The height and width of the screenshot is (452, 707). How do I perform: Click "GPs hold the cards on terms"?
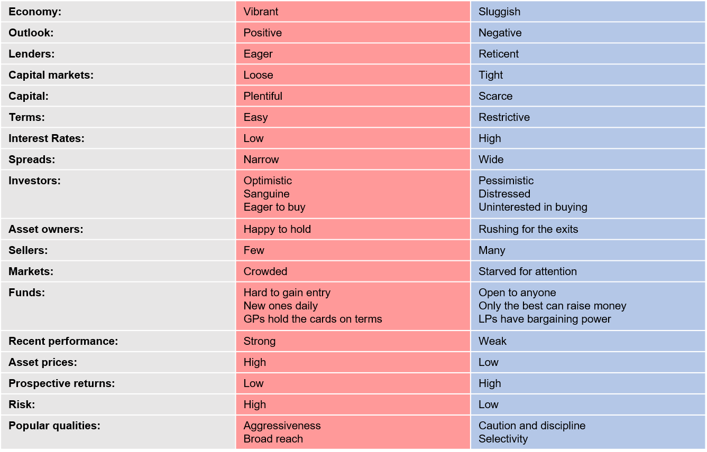pyautogui.click(x=313, y=319)
